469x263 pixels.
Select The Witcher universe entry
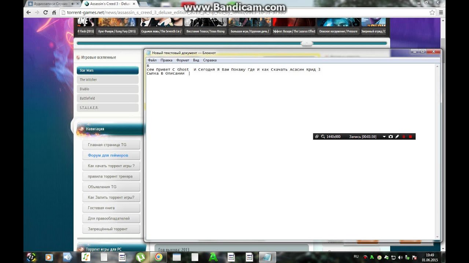point(107,80)
